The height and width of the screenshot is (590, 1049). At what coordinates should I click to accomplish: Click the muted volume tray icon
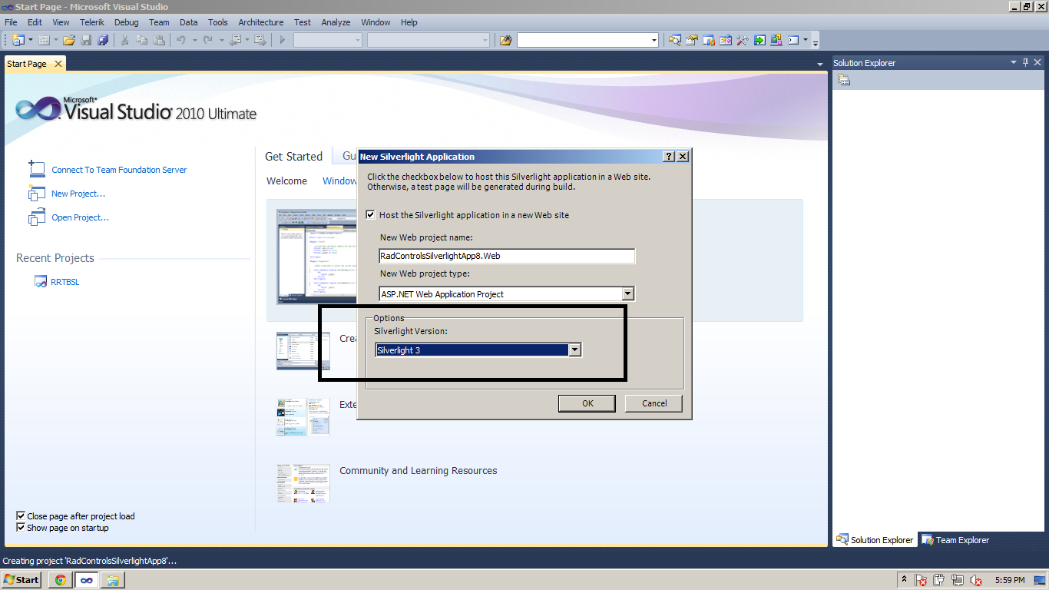[x=976, y=580]
